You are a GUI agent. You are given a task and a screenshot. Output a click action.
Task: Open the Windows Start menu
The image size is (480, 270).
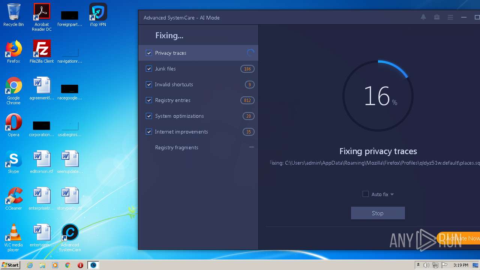click(10, 265)
